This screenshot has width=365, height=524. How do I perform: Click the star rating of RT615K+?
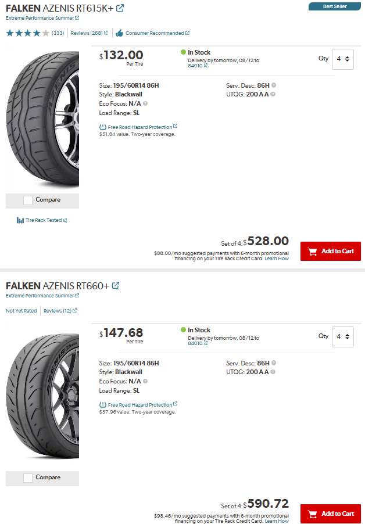pos(28,33)
